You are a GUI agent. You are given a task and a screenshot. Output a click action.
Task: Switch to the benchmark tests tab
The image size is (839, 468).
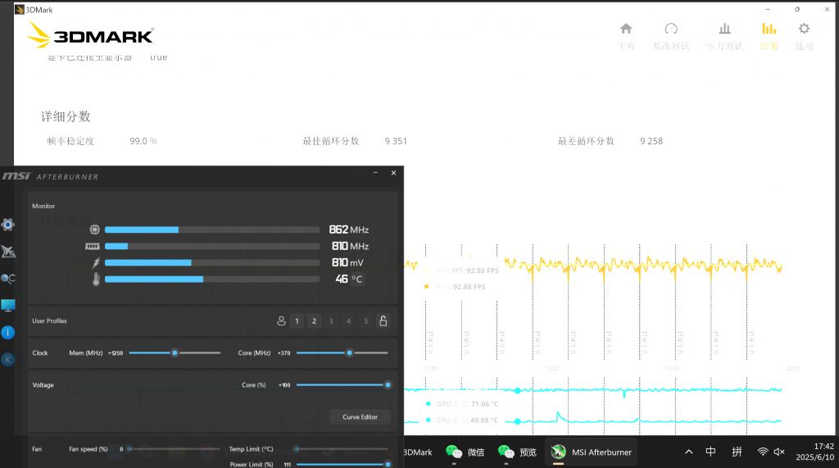pyautogui.click(x=671, y=35)
